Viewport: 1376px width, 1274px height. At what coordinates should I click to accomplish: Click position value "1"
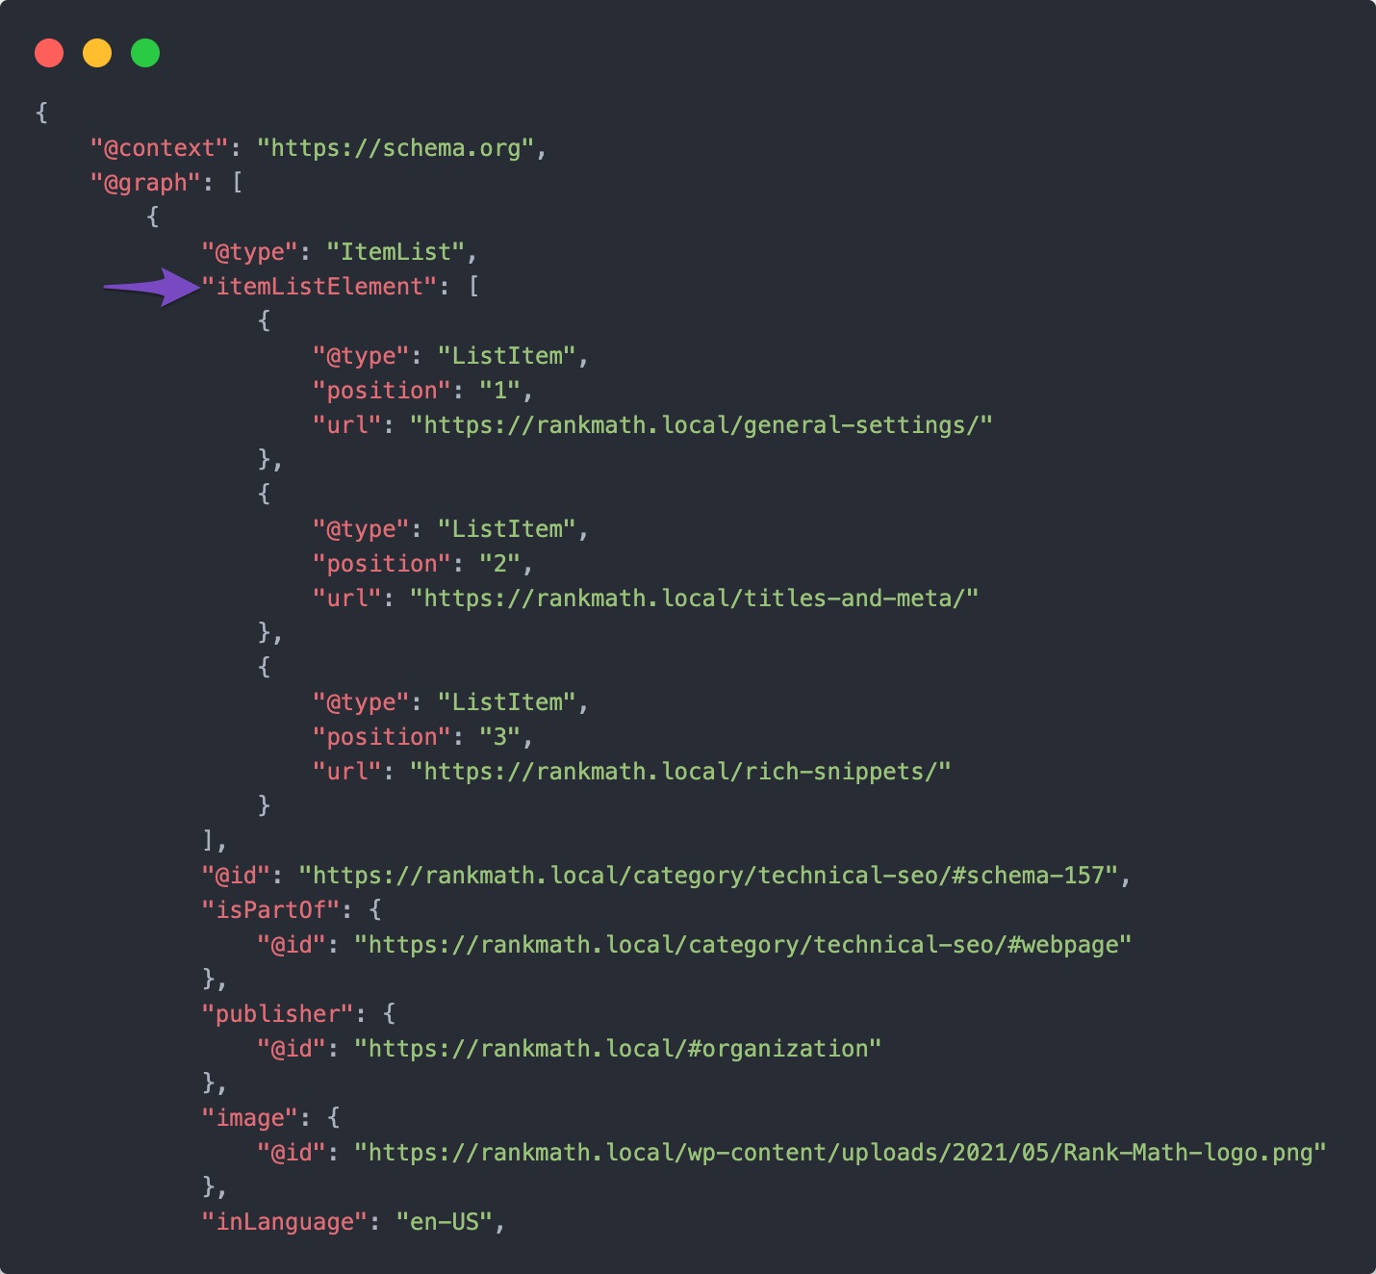500,391
